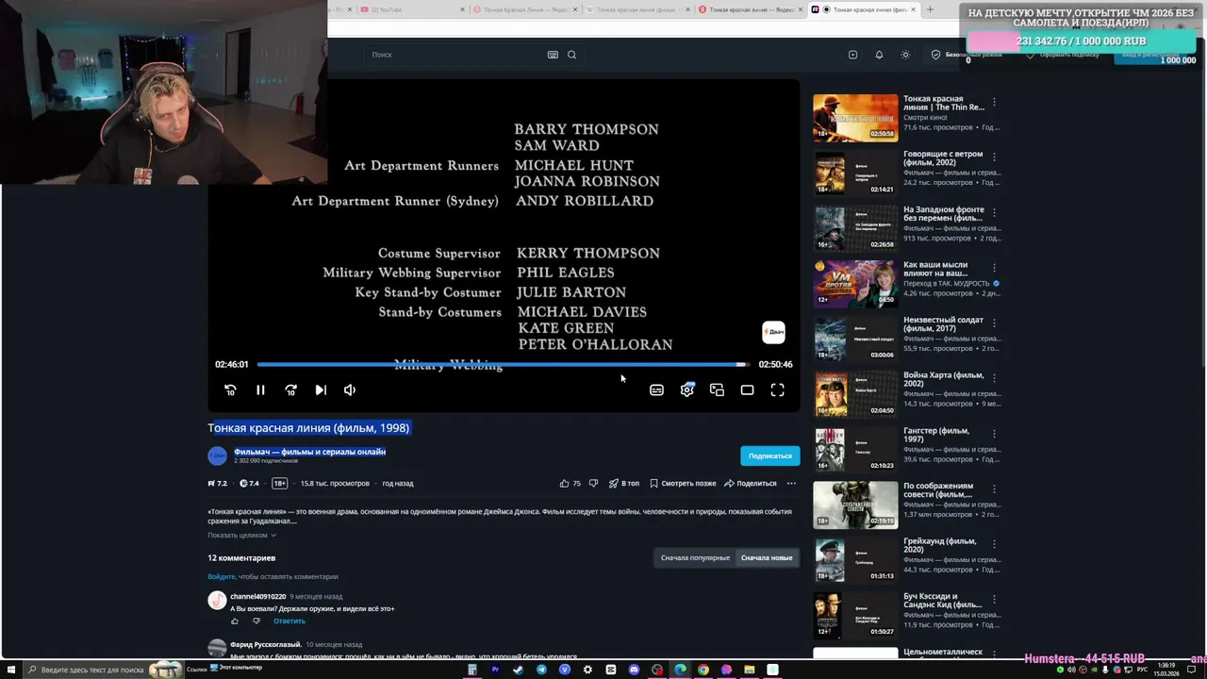Viewport: 1207px width, 679px height.
Task: Open a new browser tab with plus
Action: tap(930, 9)
